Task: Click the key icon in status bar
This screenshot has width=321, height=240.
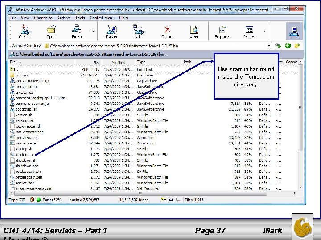Action: [163, 200]
